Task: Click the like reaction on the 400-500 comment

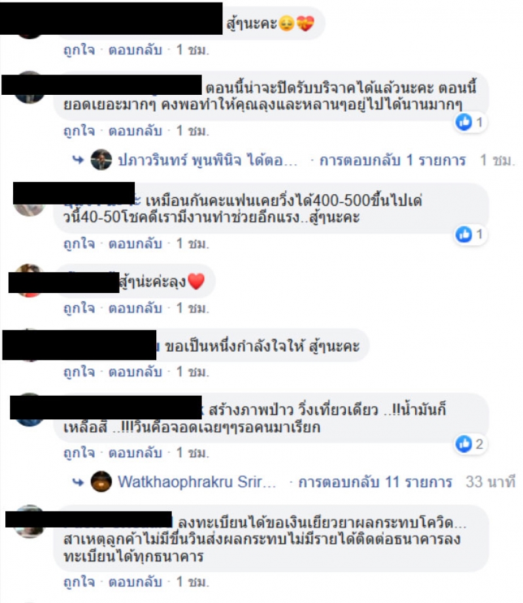Action: 464,234
